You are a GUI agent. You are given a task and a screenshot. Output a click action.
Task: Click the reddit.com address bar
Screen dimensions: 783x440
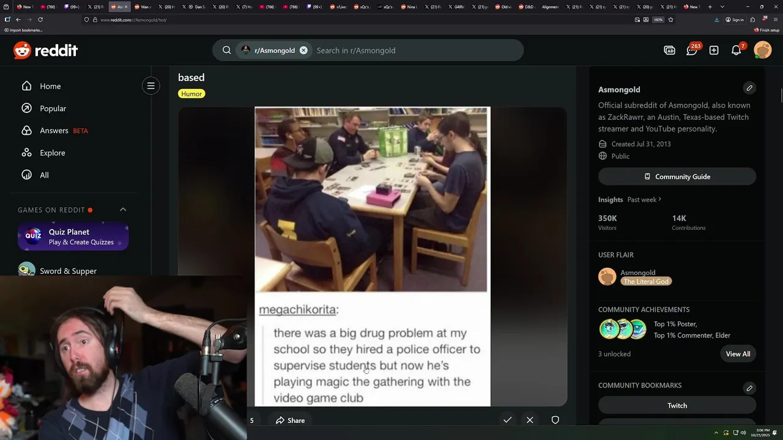[355, 20]
